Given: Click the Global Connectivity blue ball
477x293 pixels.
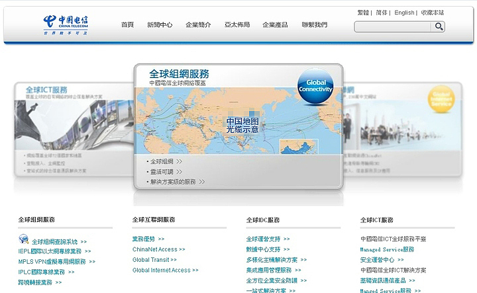Looking at the screenshot, I should tap(315, 86).
